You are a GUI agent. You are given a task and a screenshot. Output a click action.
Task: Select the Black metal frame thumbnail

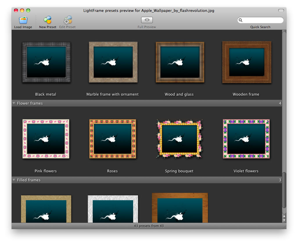(46, 62)
